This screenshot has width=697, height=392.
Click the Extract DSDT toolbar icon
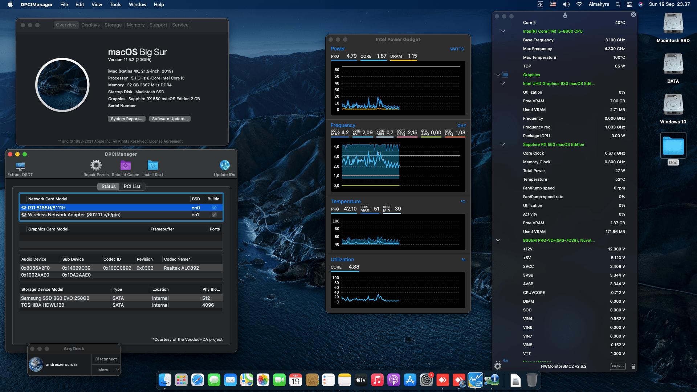[20, 166]
